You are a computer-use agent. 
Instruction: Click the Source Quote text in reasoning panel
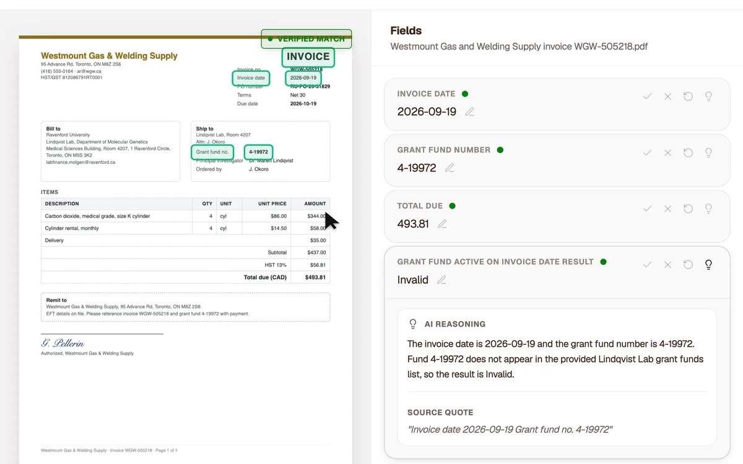(510, 429)
